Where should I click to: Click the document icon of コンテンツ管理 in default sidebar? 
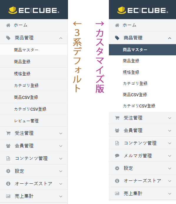8,158
